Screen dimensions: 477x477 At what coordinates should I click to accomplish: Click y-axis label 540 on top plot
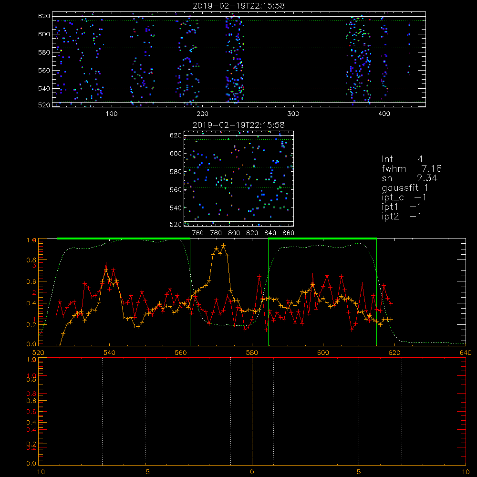(x=44, y=89)
